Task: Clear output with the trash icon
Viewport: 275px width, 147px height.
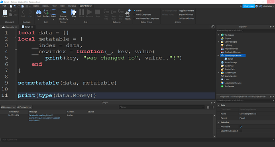Action: pyautogui.click(x=208, y=107)
